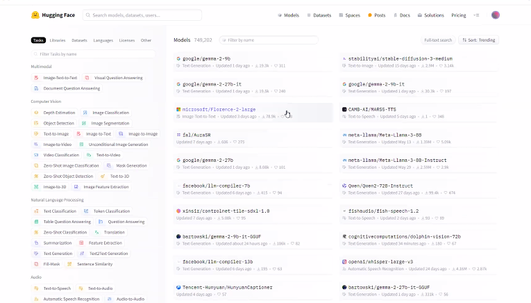Open Models in the top navigation
Image resolution: width=531 pixels, height=303 pixels.
(289, 15)
